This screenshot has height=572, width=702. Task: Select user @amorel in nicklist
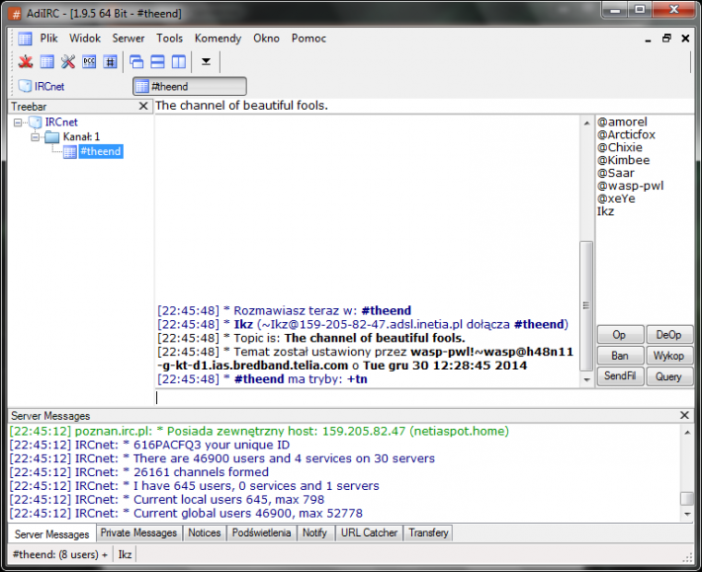[622, 123]
